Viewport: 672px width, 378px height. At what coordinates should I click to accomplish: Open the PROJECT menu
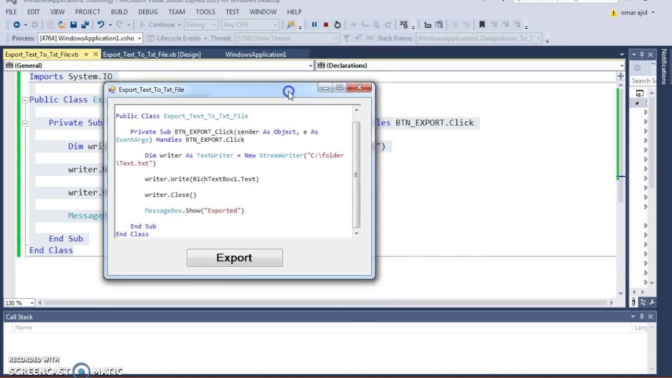[x=87, y=12]
